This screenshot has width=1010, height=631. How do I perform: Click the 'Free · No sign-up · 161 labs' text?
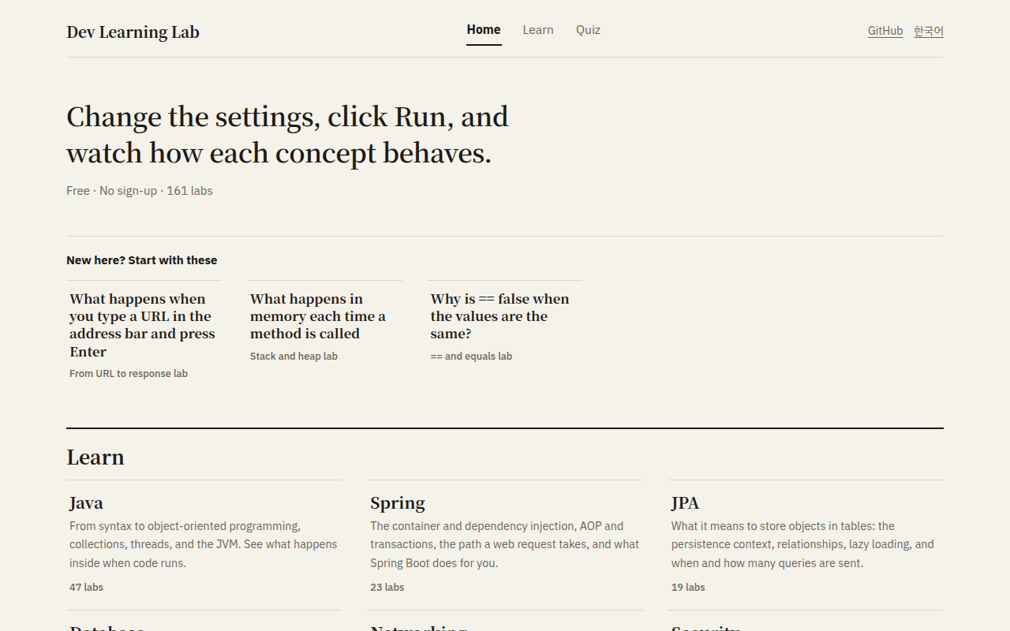coord(140,191)
